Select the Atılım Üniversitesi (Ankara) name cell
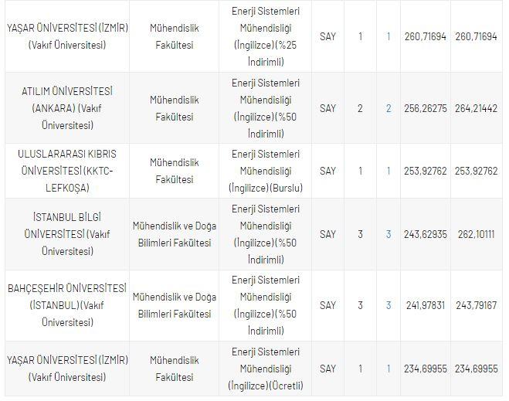 coord(66,108)
